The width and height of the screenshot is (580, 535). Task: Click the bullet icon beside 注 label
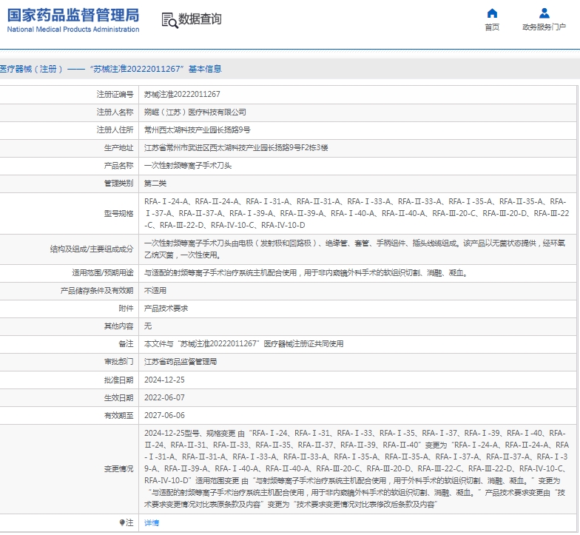tap(122, 522)
